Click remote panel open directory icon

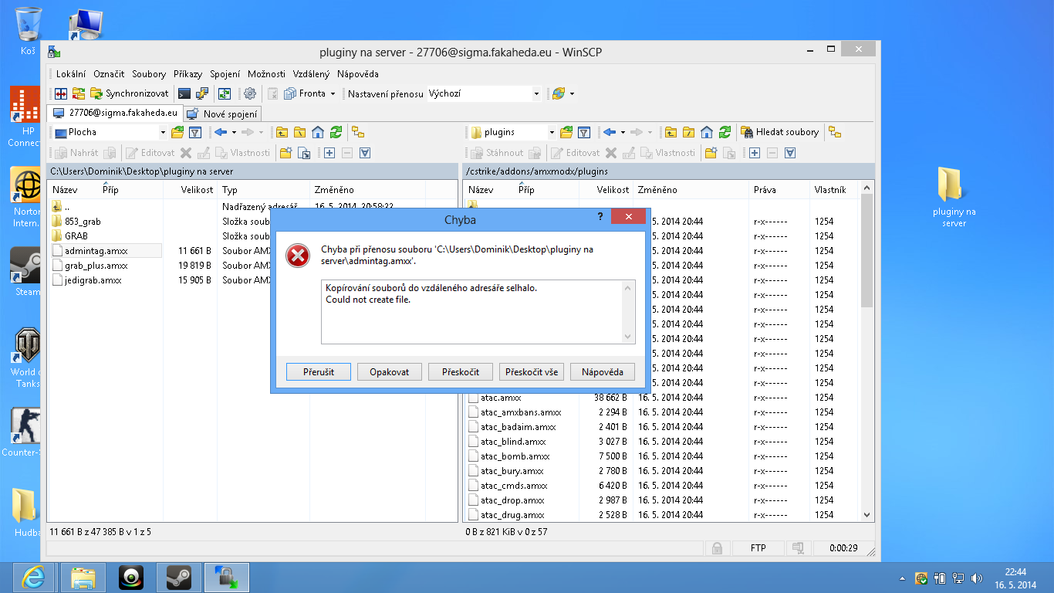566,132
